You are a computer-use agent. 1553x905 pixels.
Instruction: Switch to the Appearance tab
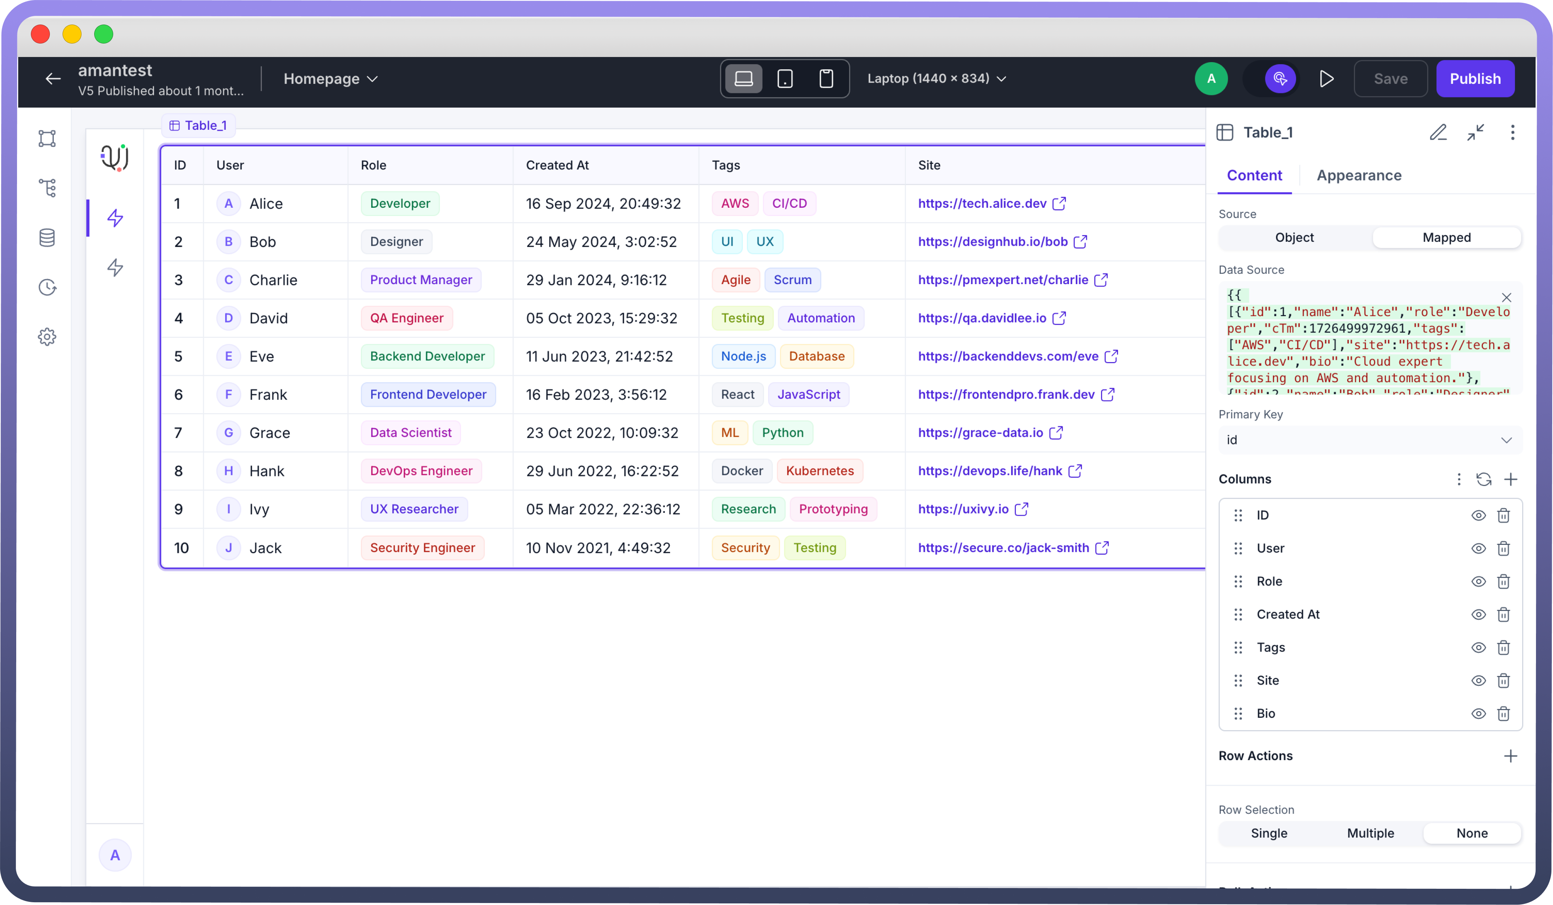point(1359,176)
